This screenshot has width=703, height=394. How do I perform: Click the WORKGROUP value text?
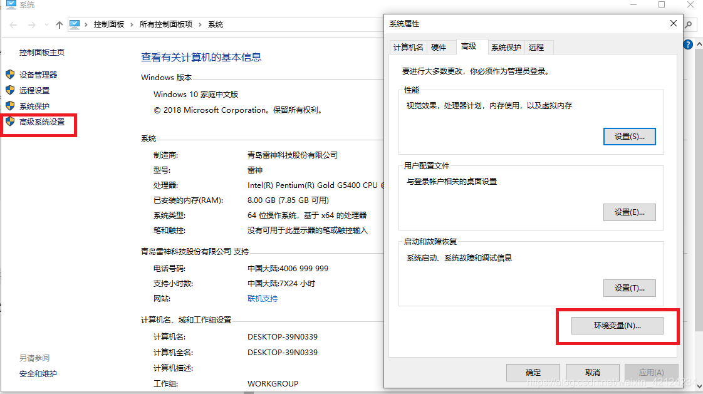(x=273, y=384)
